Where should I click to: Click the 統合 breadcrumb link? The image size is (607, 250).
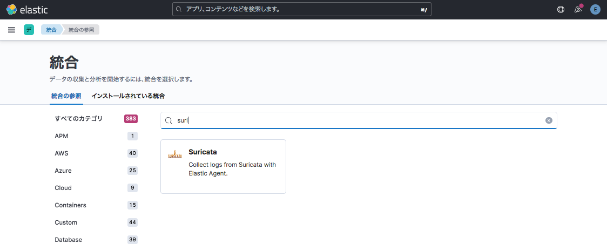tap(51, 30)
